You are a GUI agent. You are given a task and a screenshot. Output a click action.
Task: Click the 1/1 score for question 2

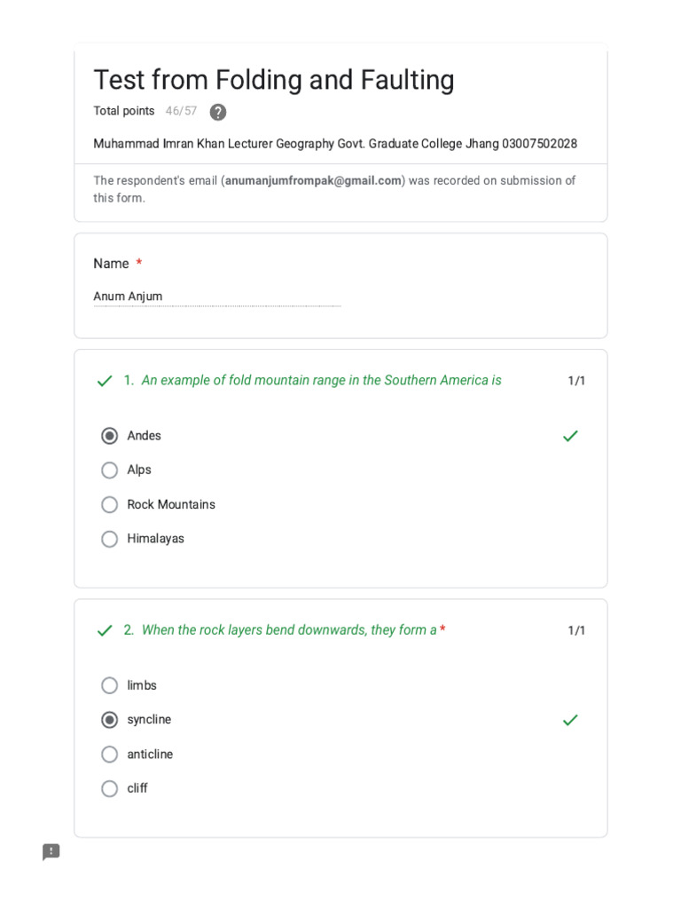point(576,630)
